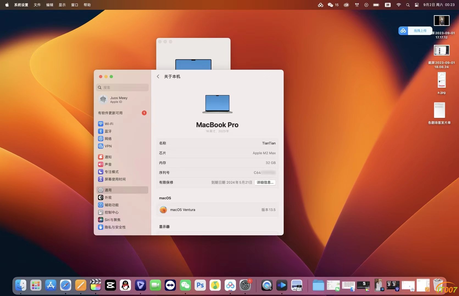Viewport: 459px width, 296px height.
Task: Open the 显示 menu
Action: click(62, 5)
